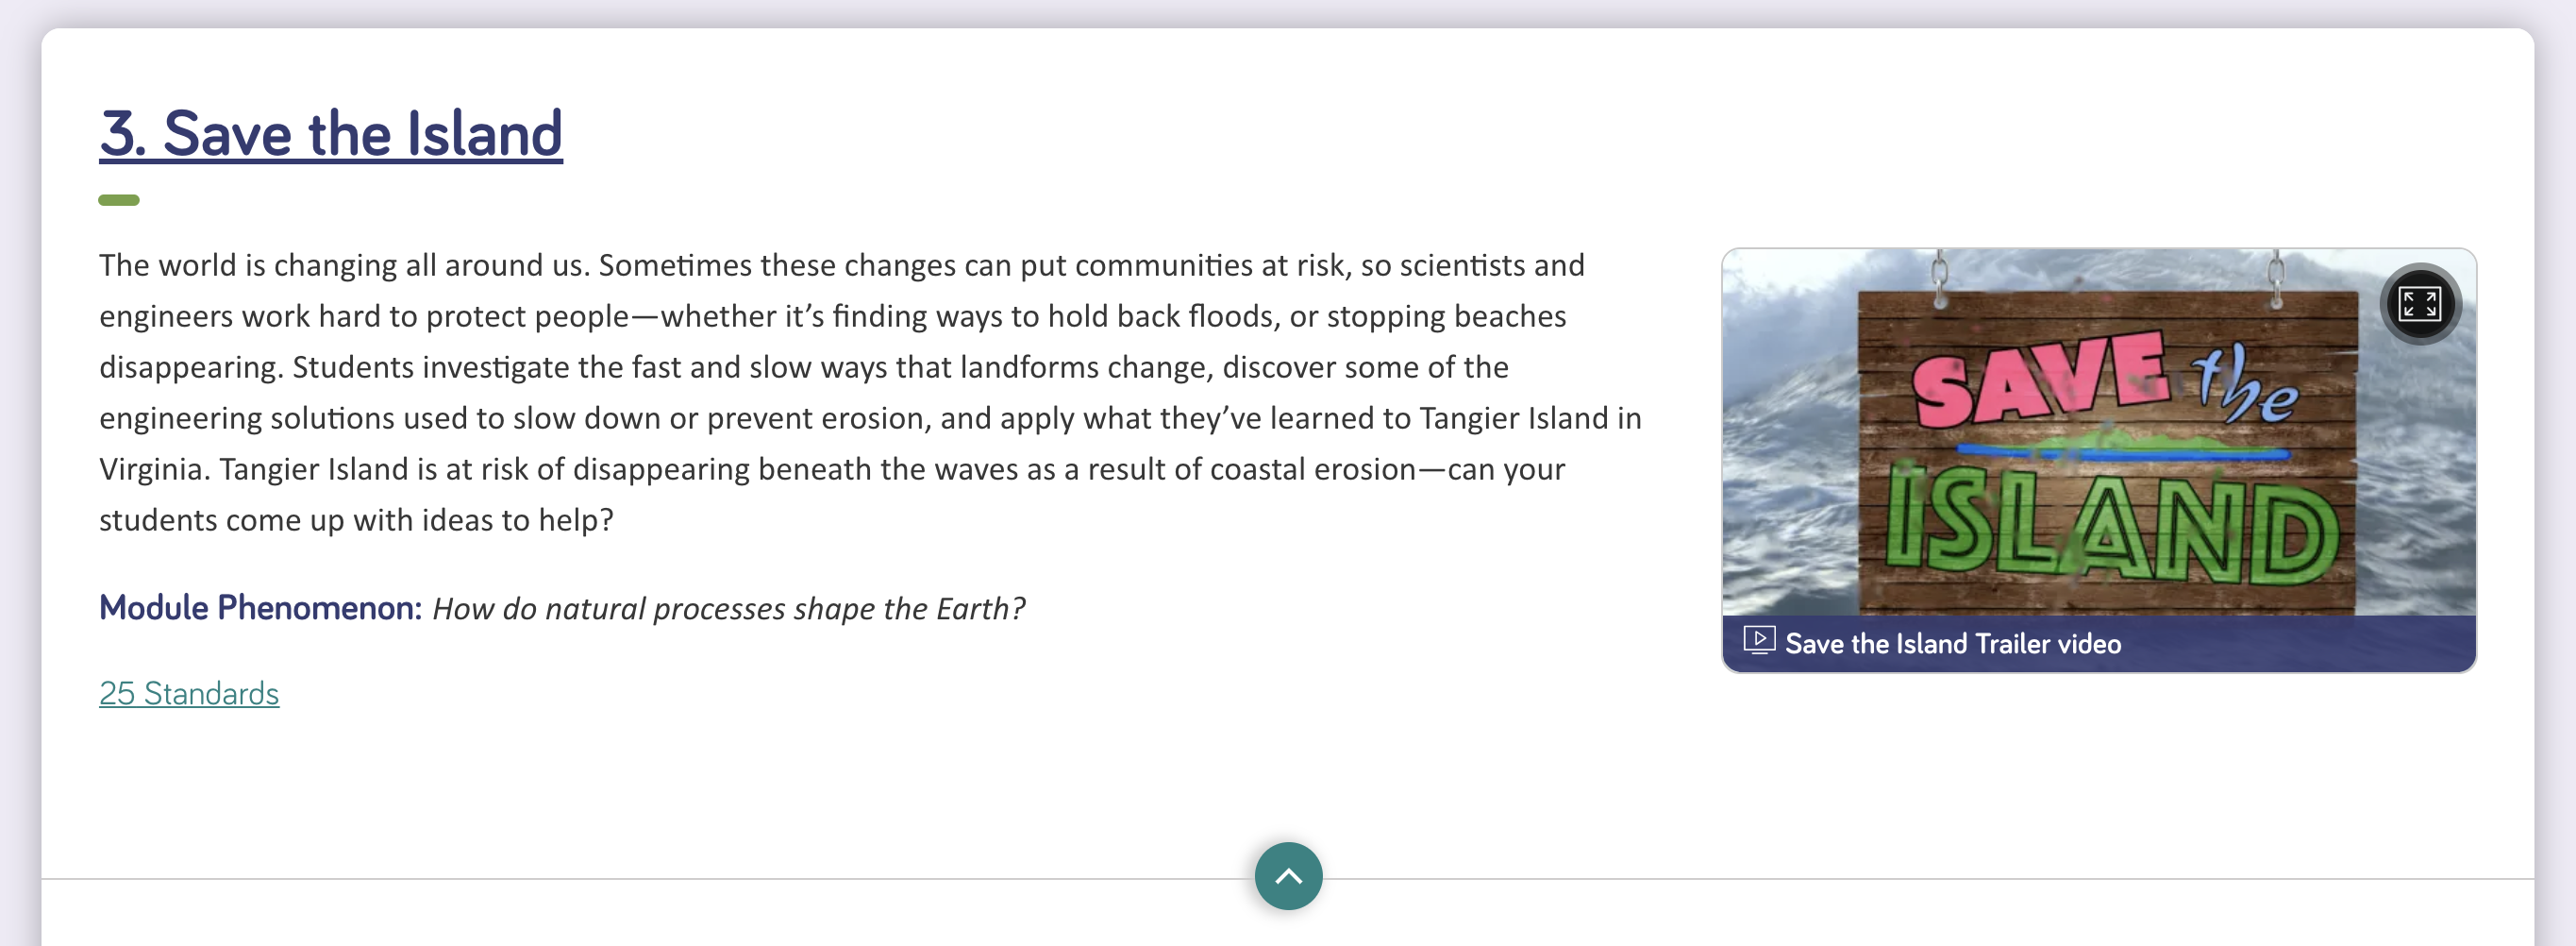This screenshot has width=2576, height=946.
Task: Select the "Save the Island Trailer video" caption
Action: [1952, 644]
